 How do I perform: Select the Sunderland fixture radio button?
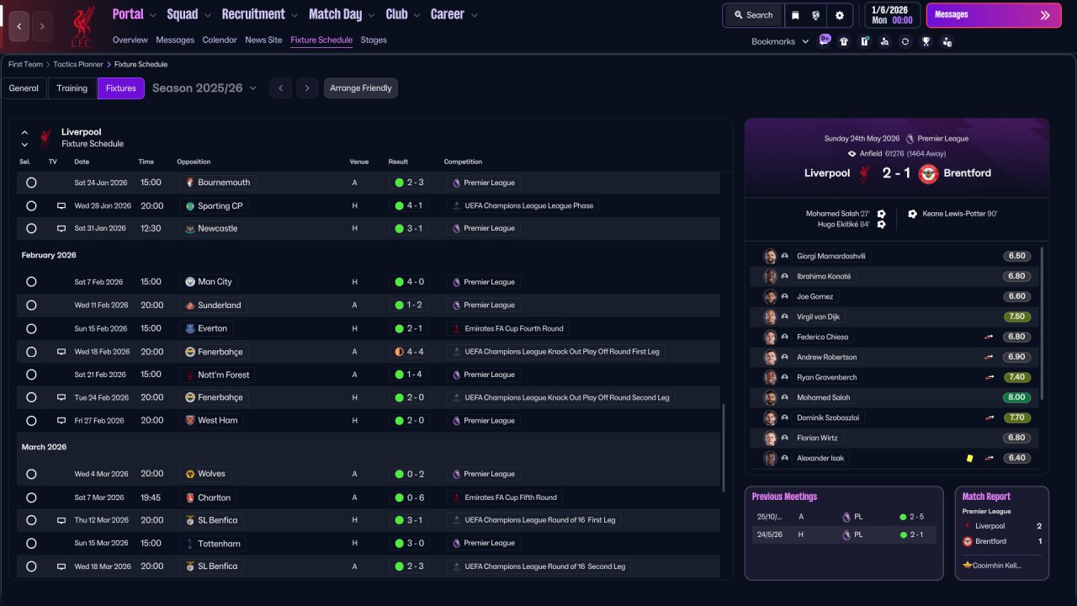(x=31, y=306)
